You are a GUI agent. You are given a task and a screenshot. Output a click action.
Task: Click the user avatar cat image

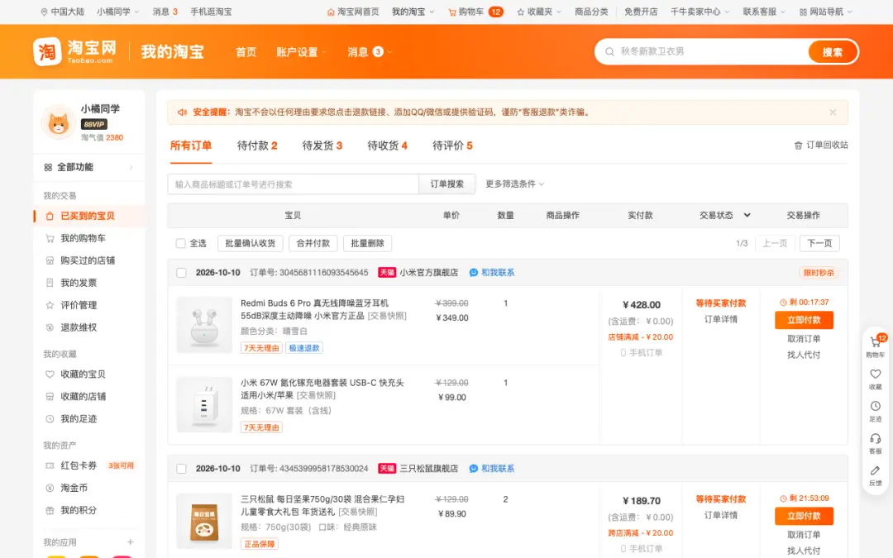[58, 122]
